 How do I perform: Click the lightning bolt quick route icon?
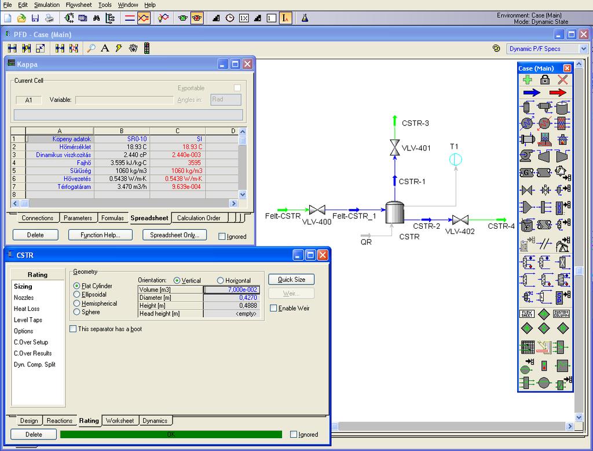[x=119, y=48]
